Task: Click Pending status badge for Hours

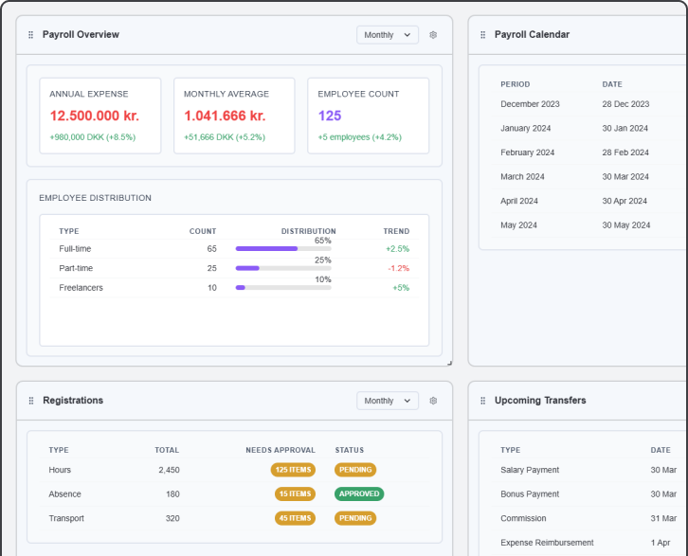Action: (x=355, y=470)
